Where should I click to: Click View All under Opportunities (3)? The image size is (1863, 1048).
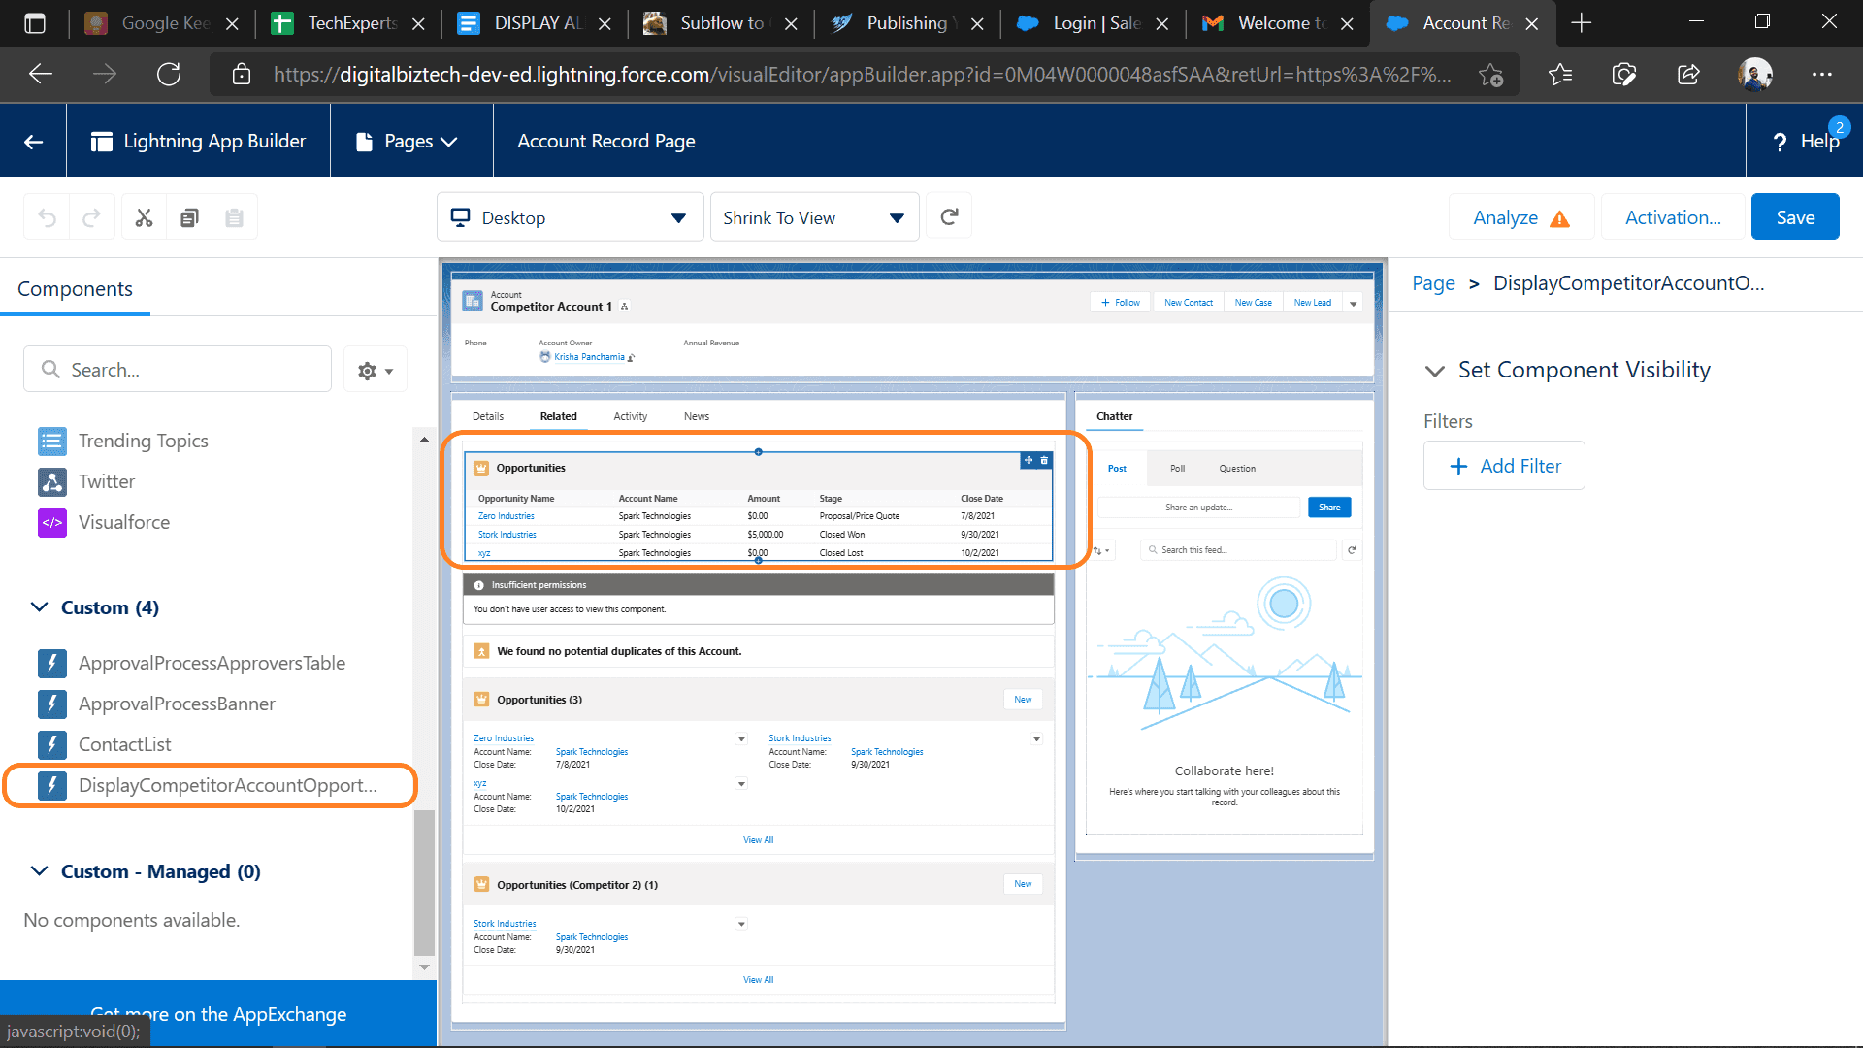click(x=758, y=840)
